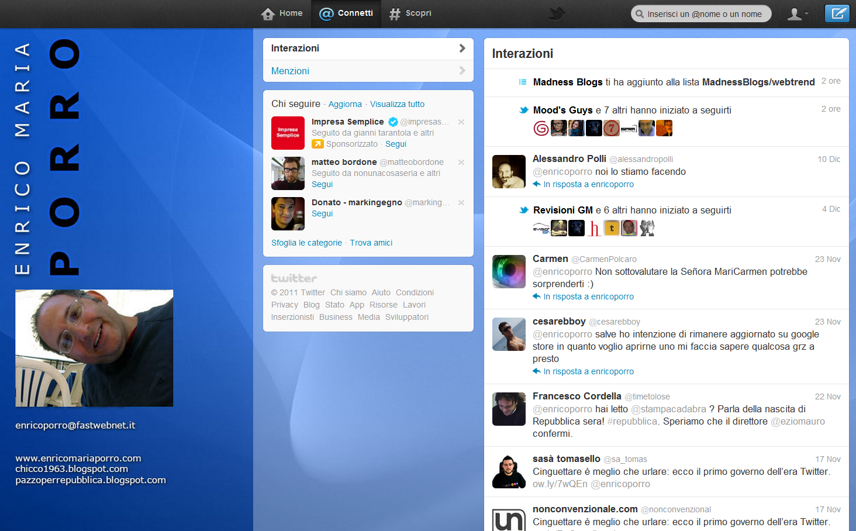
Task: Open the Aiuto footer link
Action: pyautogui.click(x=381, y=292)
